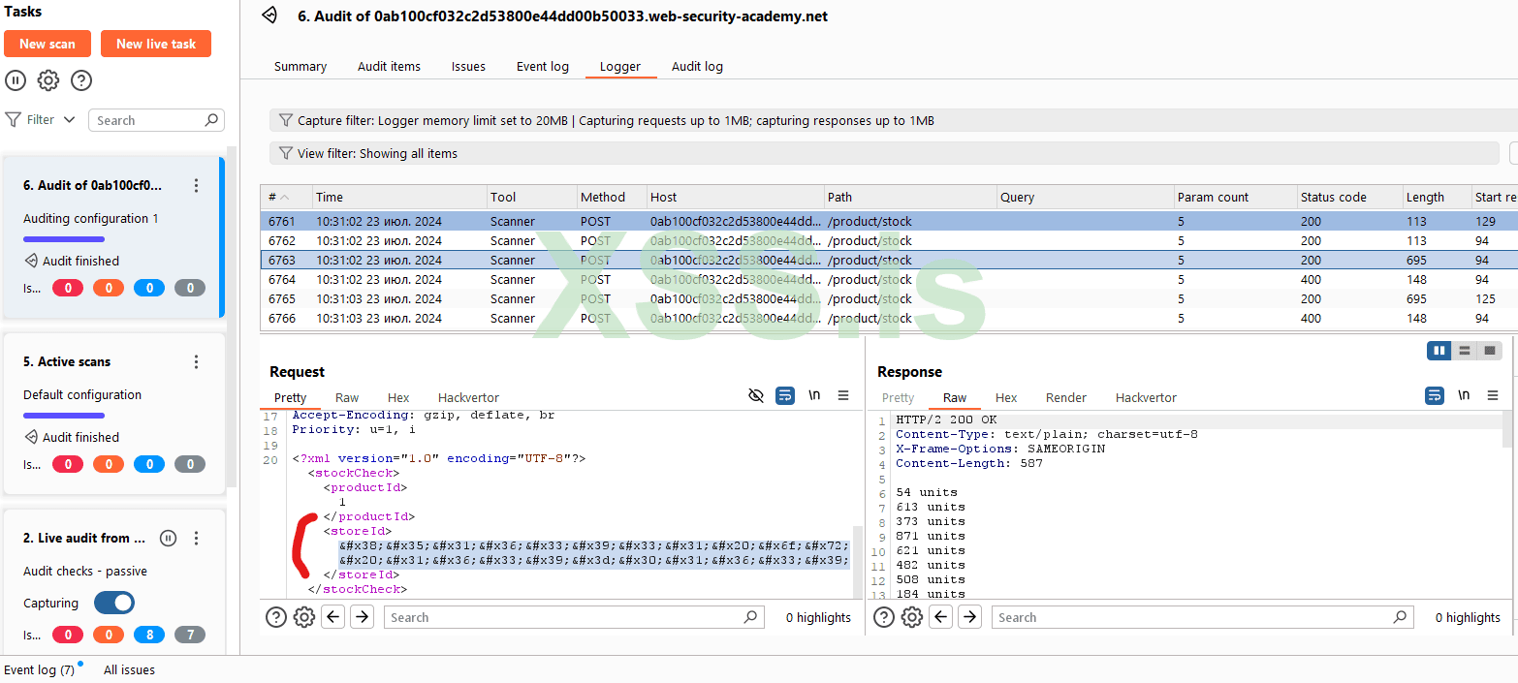
Task: Click hide non-printable characters icon in Request
Action: coord(756,395)
